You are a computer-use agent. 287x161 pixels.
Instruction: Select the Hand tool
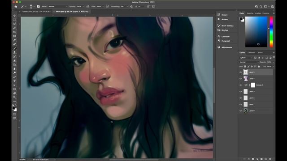point(14,93)
